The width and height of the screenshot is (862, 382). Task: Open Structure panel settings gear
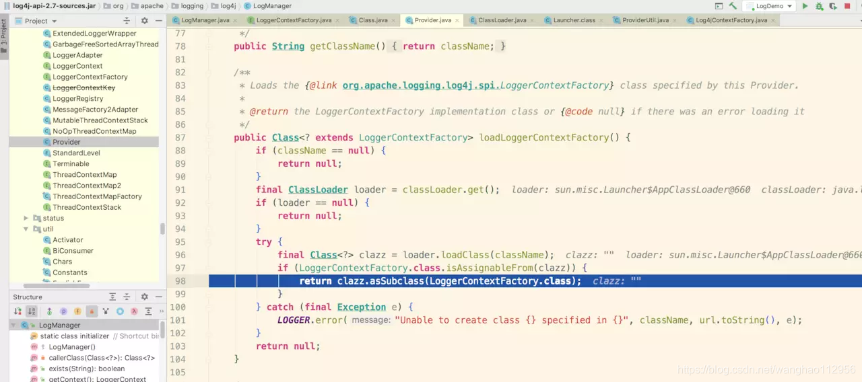pos(144,297)
